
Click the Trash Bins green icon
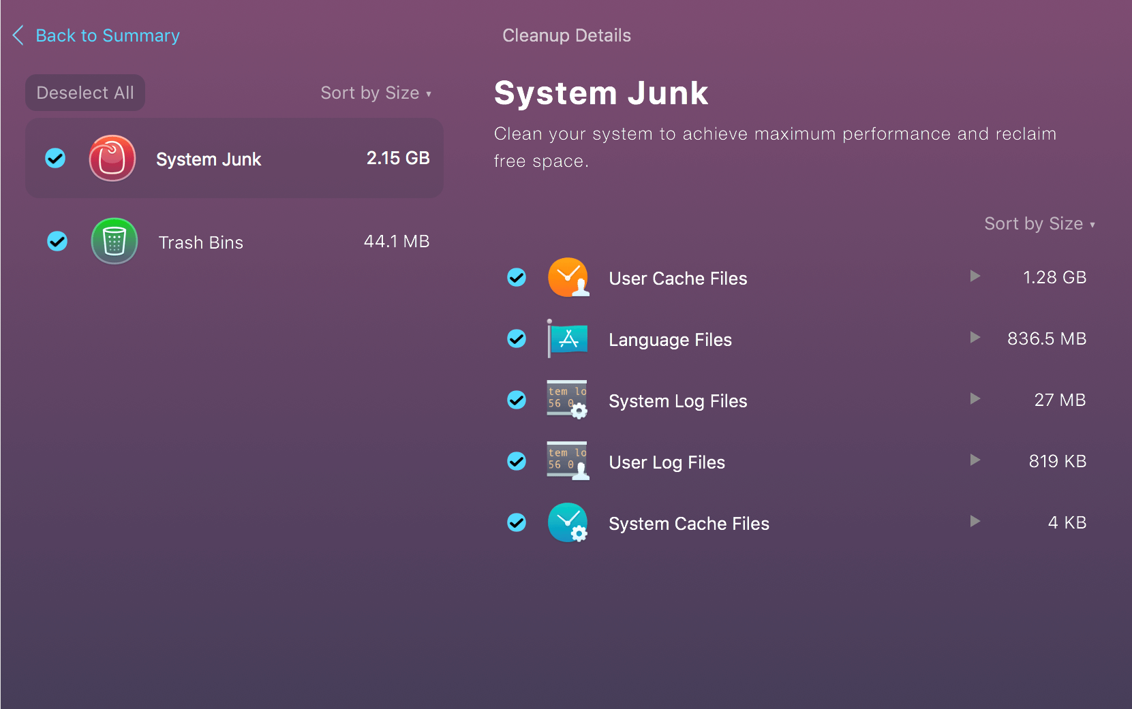click(x=114, y=241)
